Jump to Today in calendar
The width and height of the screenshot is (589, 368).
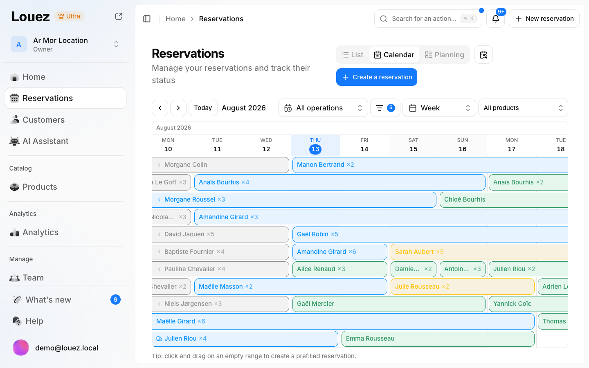(x=203, y=108)
